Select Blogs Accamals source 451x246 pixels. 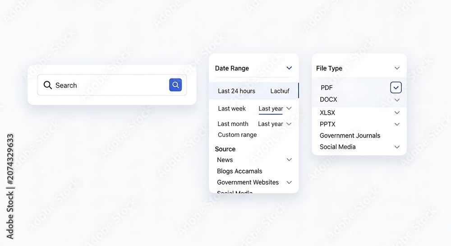point(239,171)
